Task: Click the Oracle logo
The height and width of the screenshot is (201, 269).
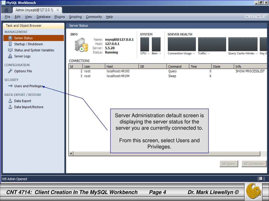Action: pos(255,17)
